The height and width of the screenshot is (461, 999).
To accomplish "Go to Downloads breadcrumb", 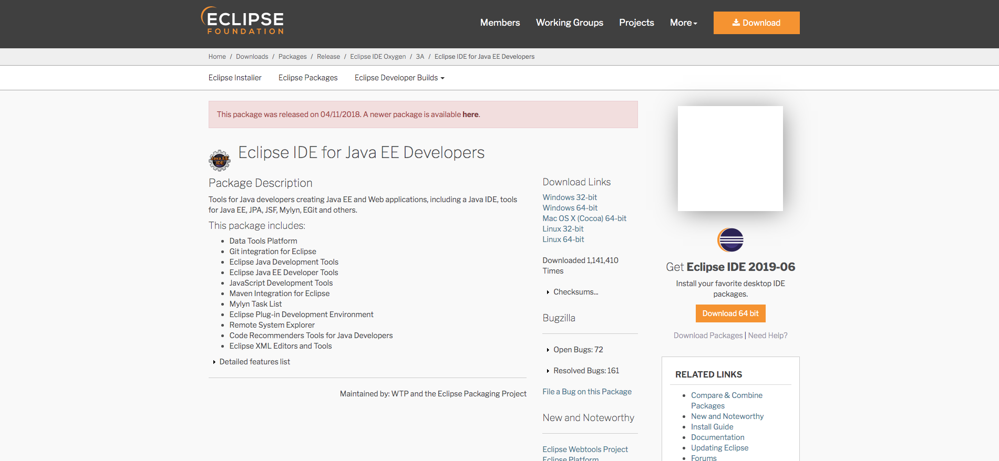I will click(252, 57).
